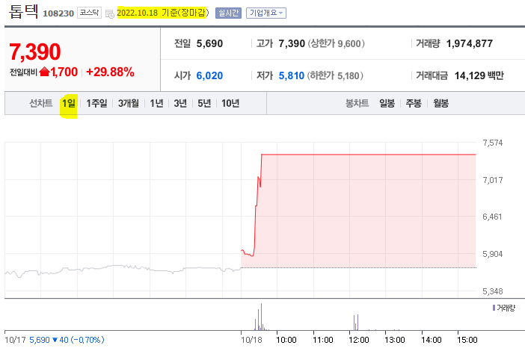Viewport: 525px width, 357px height.
Task: Click the 10/17 closing summary 5,690 ▼40
Action: pyautogui.click(x=67, y=340)
